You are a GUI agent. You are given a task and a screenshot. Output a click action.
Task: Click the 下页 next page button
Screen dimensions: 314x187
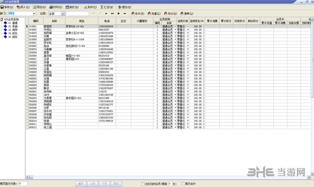coord(104,184)
